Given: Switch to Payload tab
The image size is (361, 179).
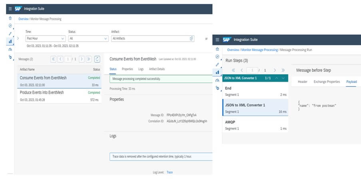Looking at the screenshot, I should [351, 82].
